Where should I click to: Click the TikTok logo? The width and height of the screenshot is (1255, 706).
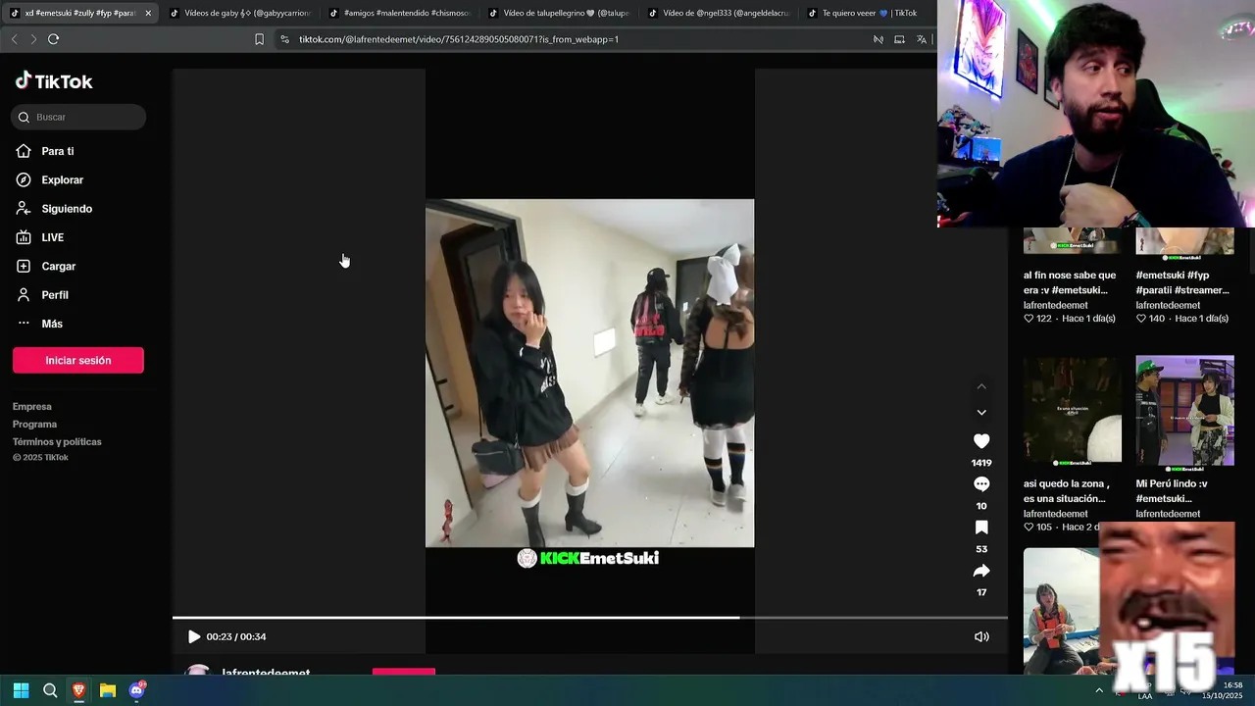[54, 81]
